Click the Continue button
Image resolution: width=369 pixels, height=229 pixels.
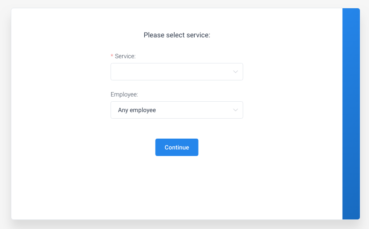pos(177,147)
